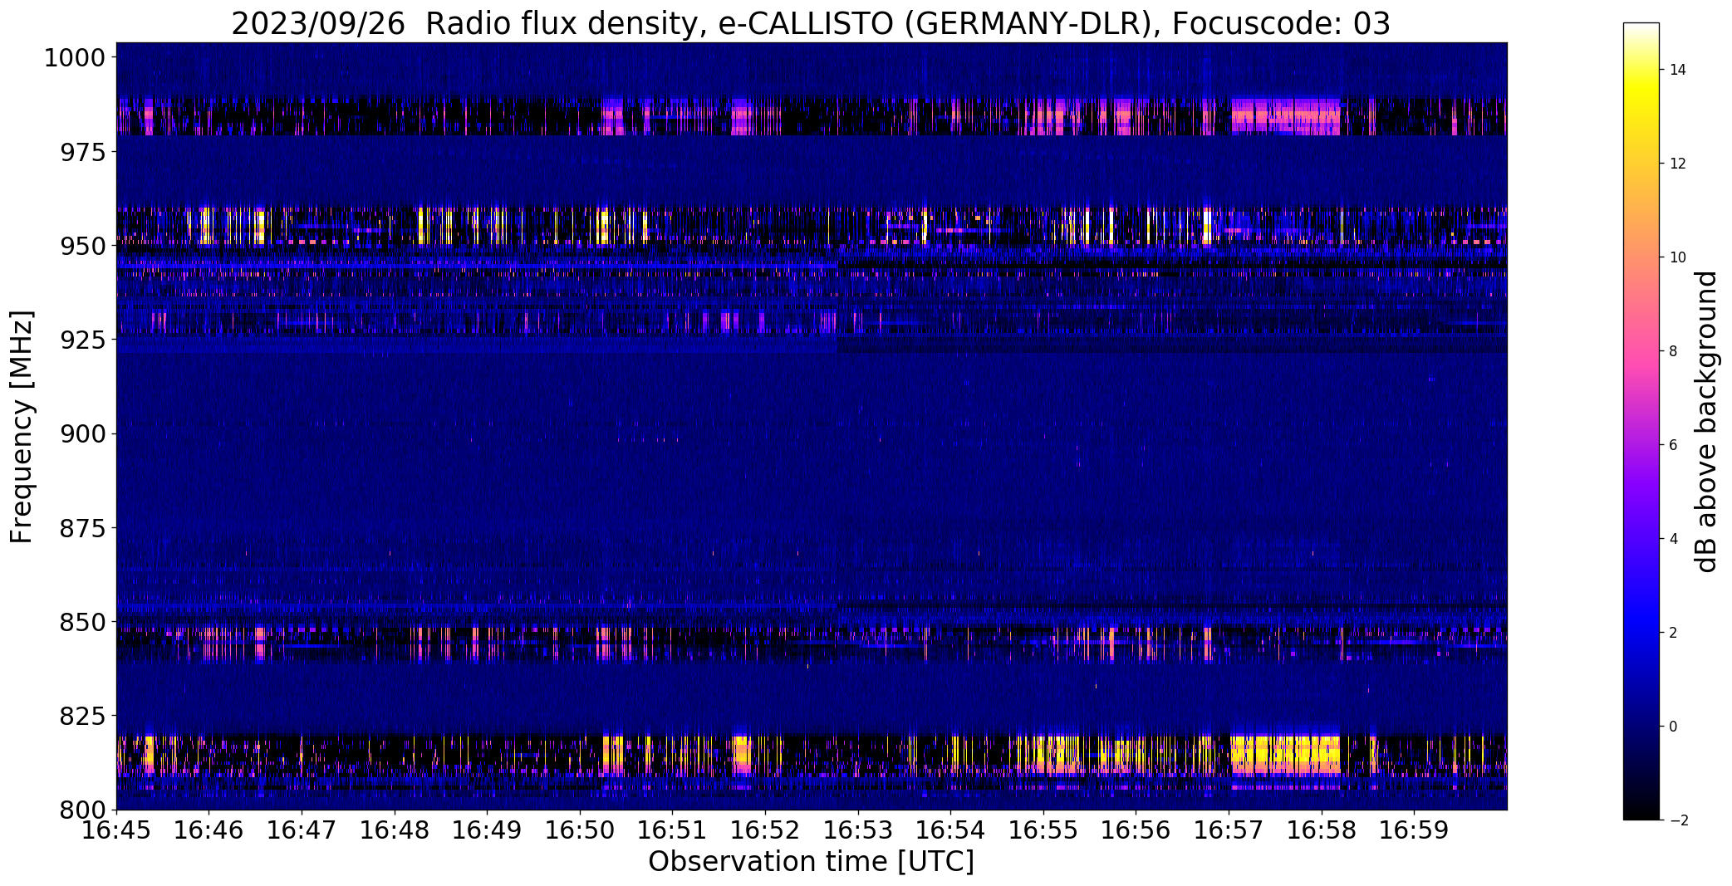Click the 825 MHz frequency tick label
1732x886 pixels.
(82, 715)
